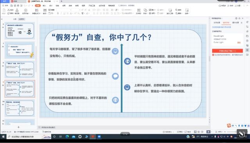Toggle Bold text formatting
This screenshot has height=143, width=250.
point(58,13)
